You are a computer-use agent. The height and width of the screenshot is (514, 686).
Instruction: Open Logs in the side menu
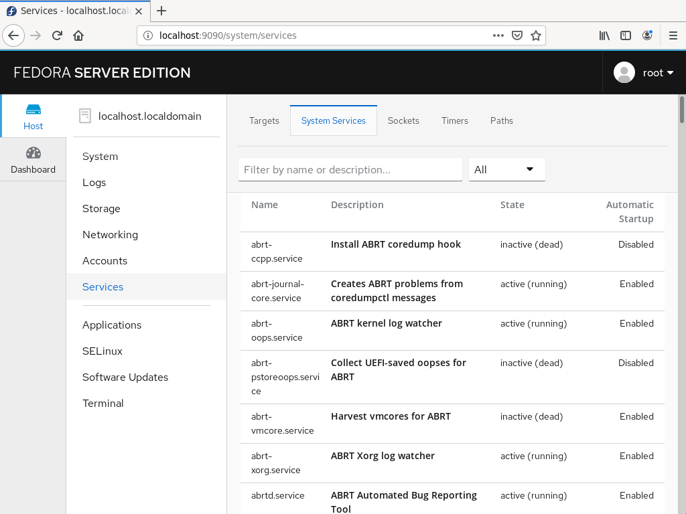tap(94, 183)
